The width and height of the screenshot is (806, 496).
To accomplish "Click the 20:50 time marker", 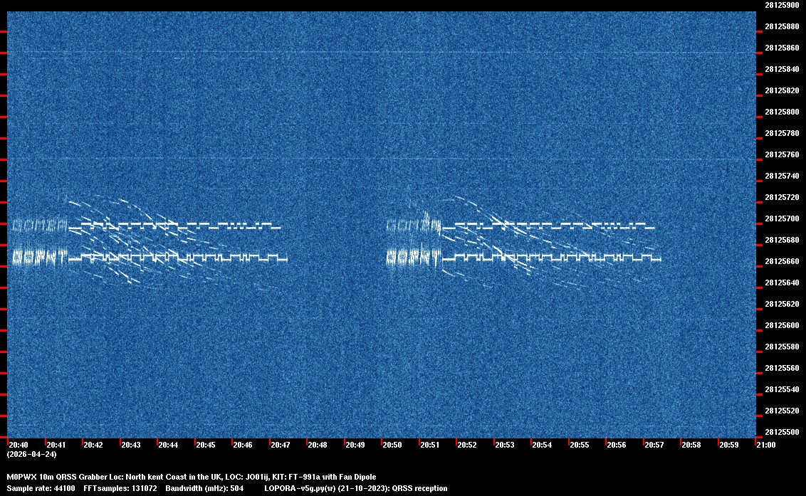I will pos(392,445).
